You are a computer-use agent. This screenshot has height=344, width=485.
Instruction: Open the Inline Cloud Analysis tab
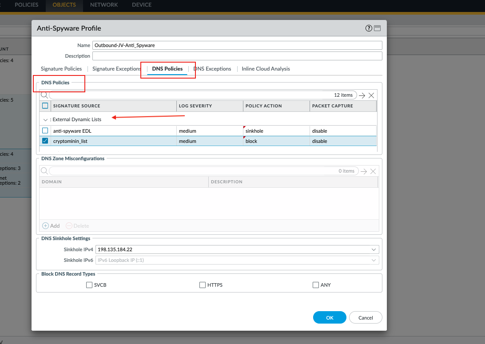point(266,69)
